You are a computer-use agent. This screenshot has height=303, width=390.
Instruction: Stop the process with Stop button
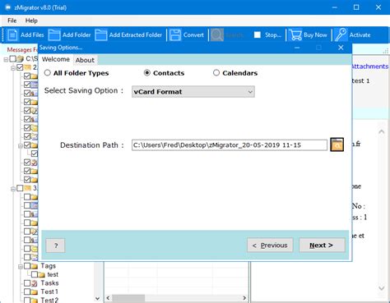tap(267, 35)
